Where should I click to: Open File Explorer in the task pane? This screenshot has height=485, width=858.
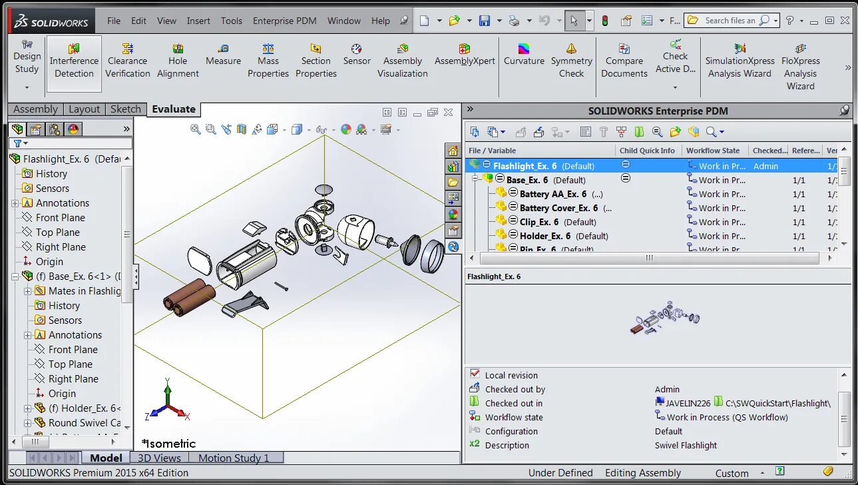click(453, 183)
